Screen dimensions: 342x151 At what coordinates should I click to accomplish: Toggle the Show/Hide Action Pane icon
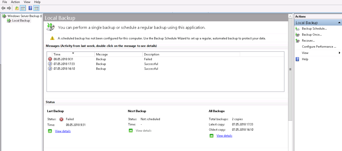pos(36,8)
